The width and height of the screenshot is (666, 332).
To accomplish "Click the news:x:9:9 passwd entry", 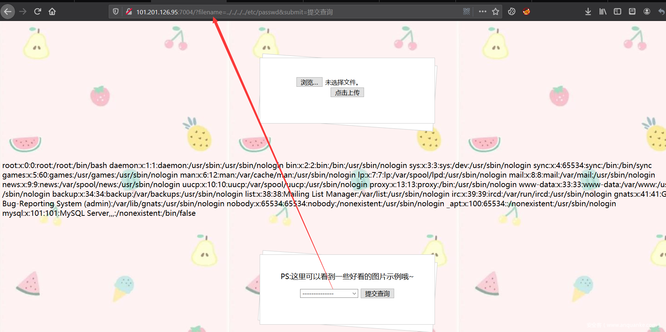I will tap(91, 185).
